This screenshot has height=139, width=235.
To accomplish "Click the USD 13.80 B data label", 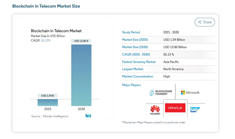I will point(81,41).
